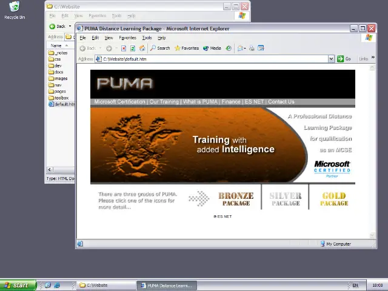Click the 18:08 clock in system tray

(377, 286)
